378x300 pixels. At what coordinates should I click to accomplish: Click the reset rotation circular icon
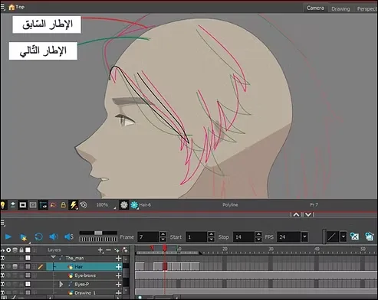(x=84, y=205)
